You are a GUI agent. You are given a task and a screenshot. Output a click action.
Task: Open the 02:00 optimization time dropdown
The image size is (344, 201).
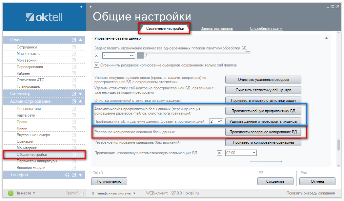click(x=254, y=153)
